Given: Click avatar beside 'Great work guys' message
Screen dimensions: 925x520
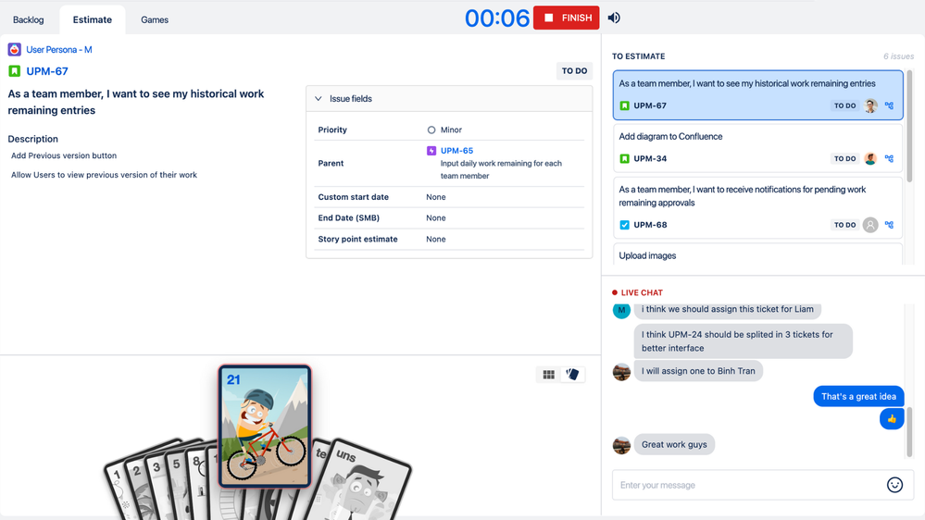Looking at the screenshot, I should 622,445.
